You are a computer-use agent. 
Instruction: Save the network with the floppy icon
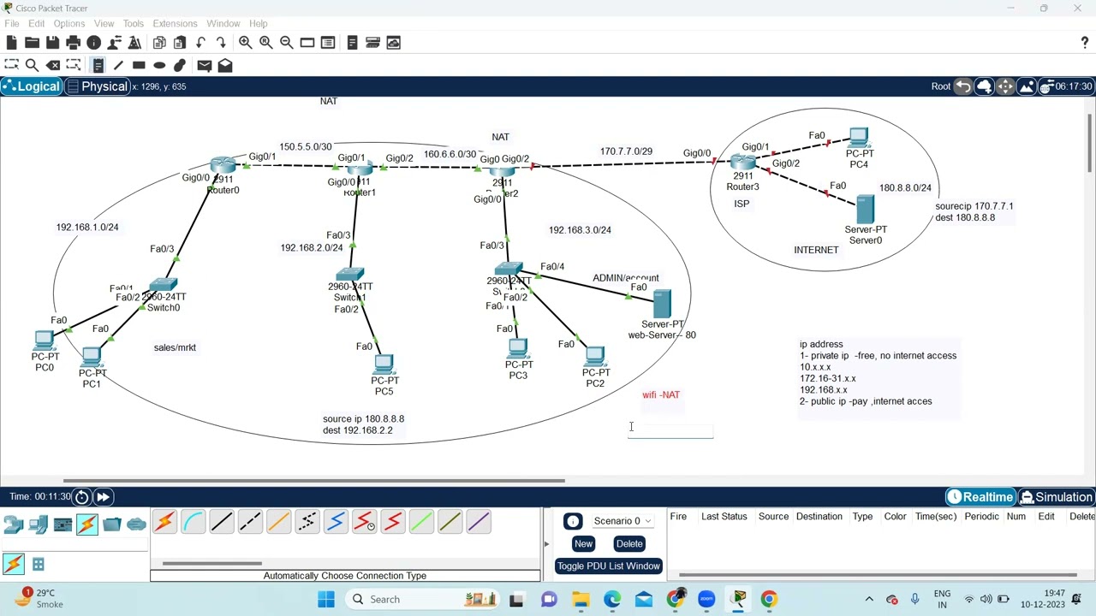(x=52, y=42)
